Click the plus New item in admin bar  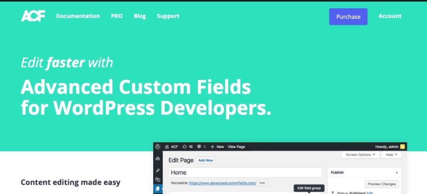coord(217,147)
